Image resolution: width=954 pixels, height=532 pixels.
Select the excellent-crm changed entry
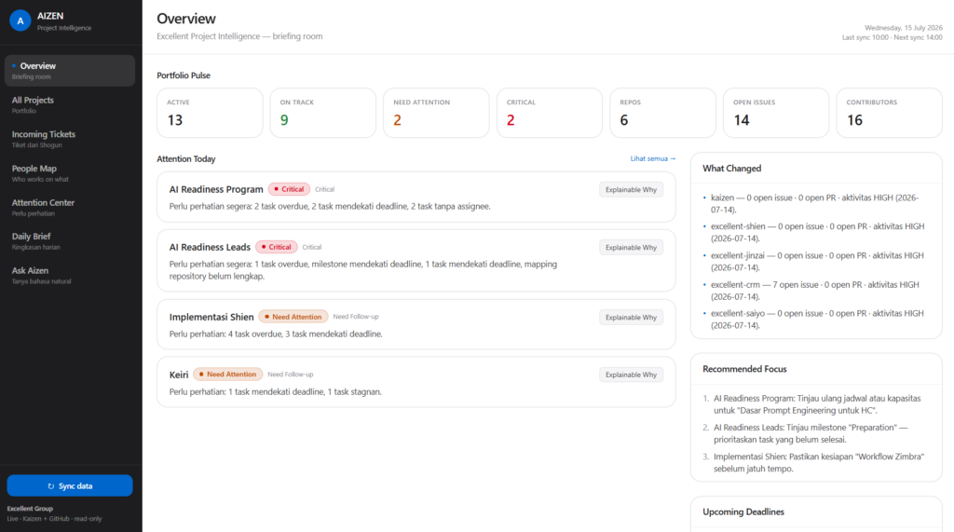814,291
